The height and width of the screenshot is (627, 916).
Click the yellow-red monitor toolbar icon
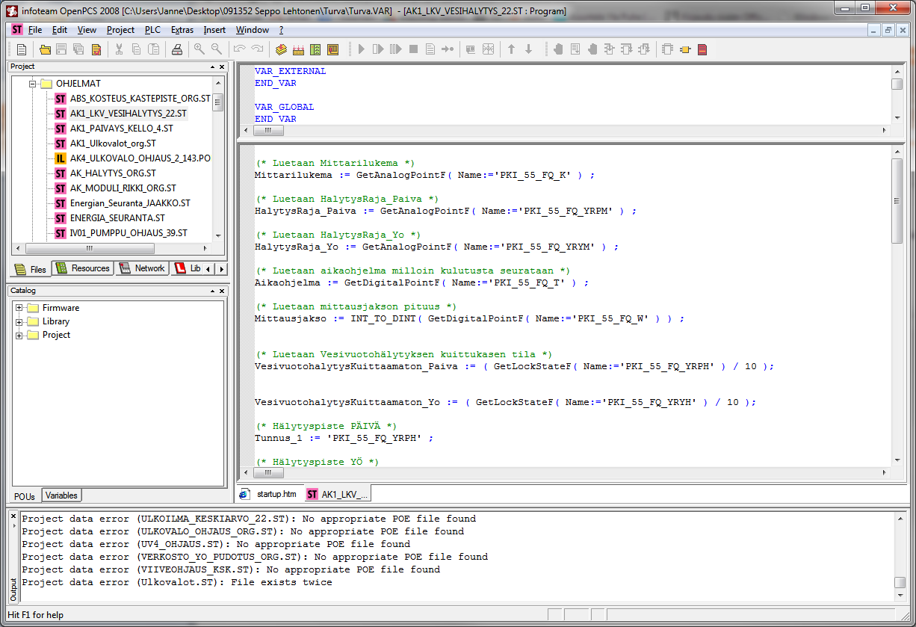(x=333, y=49)
